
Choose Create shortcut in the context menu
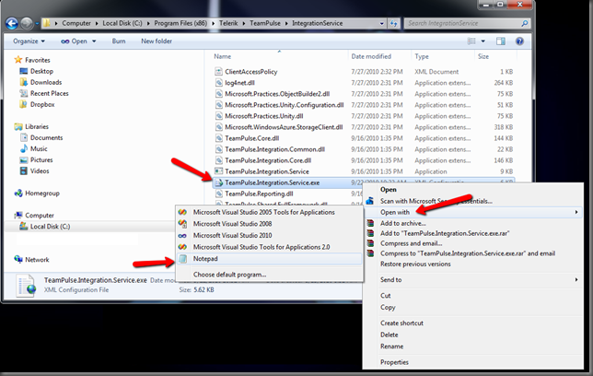[401, 323]
